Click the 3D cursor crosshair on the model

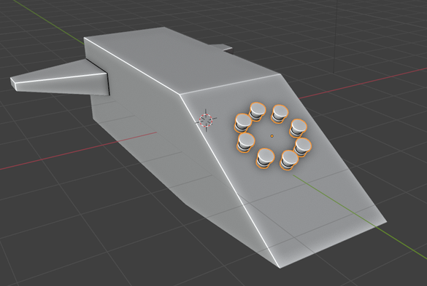pos(206,120)
